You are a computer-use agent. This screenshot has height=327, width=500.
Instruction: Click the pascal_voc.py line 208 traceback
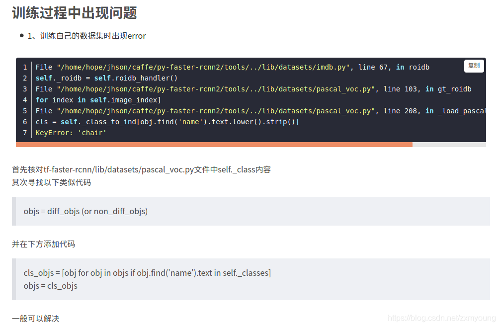click(226, 111)
